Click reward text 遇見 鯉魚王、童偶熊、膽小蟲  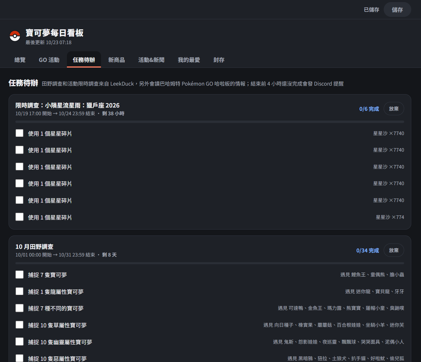pyautogui.click(x=372, y=275)
